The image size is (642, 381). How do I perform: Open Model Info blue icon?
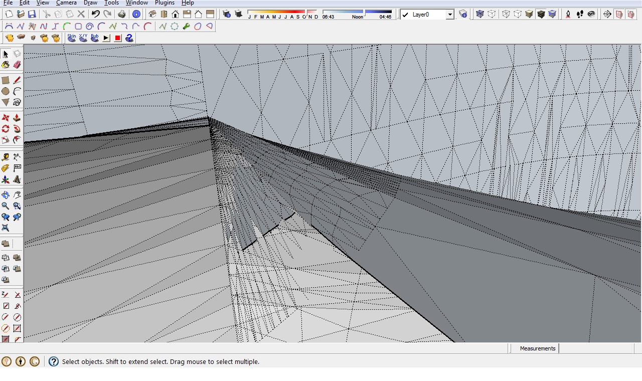(x=136, y=14)
